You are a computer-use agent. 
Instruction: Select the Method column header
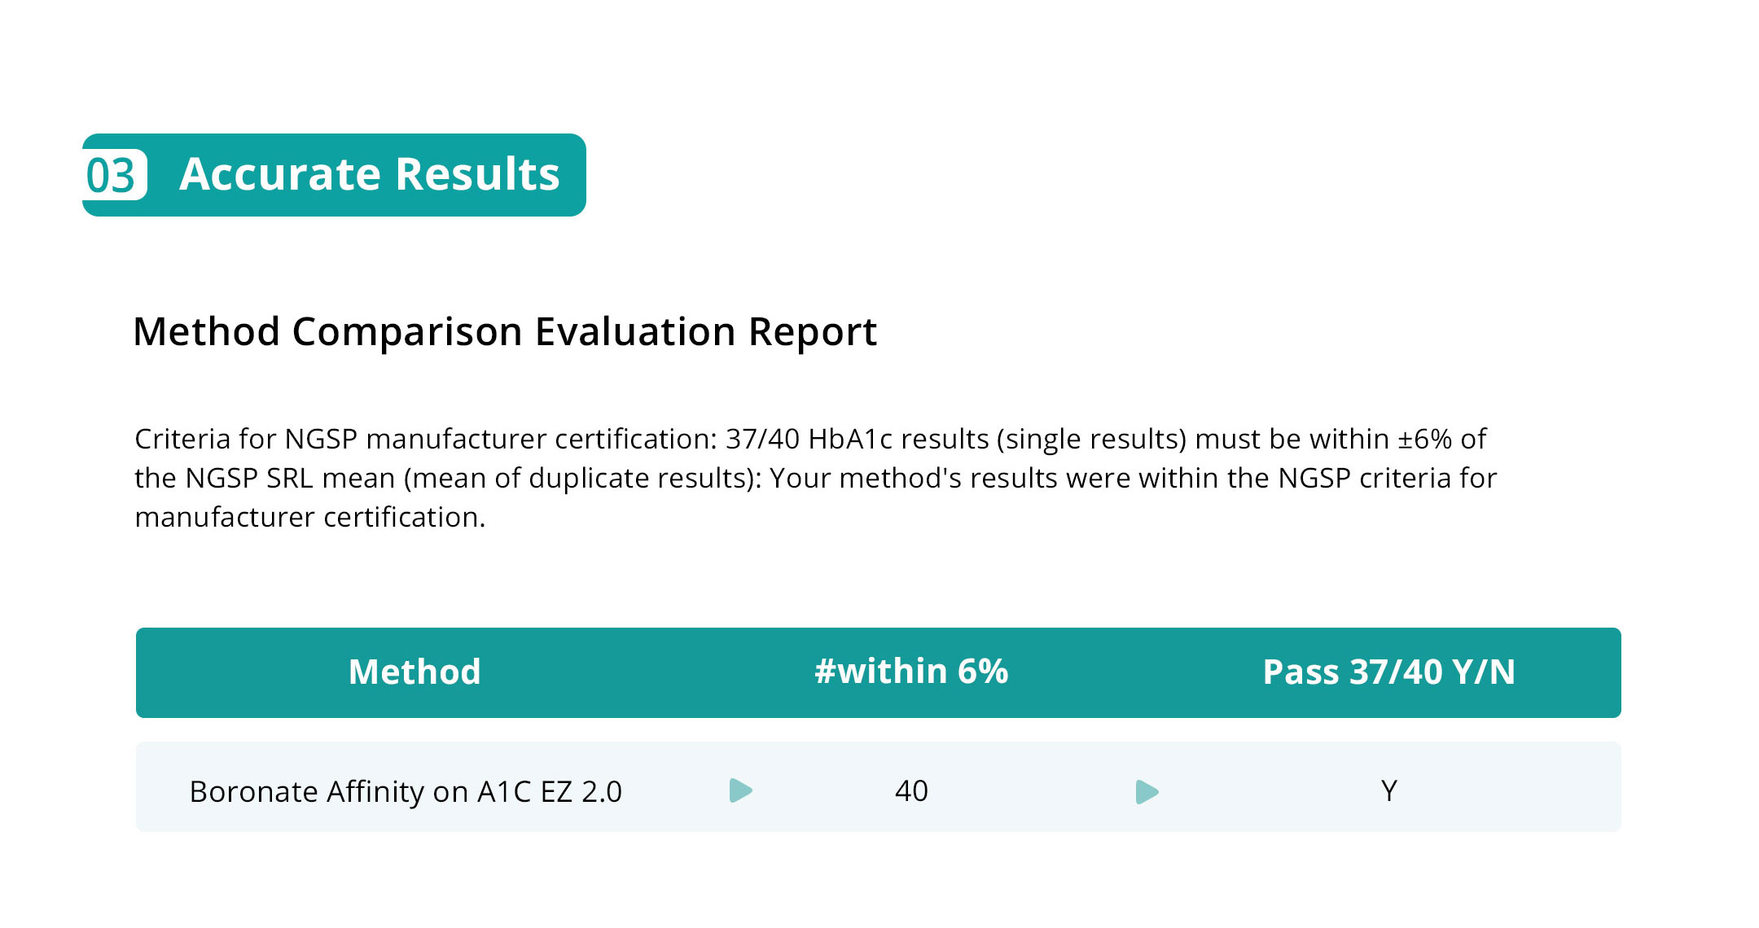(415, 672)
